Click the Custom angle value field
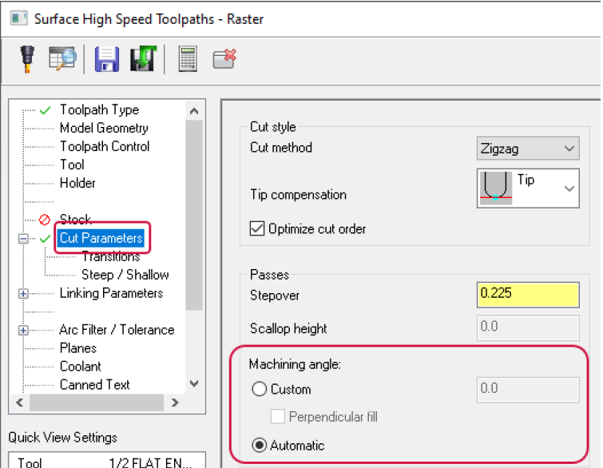 [528, 390]
